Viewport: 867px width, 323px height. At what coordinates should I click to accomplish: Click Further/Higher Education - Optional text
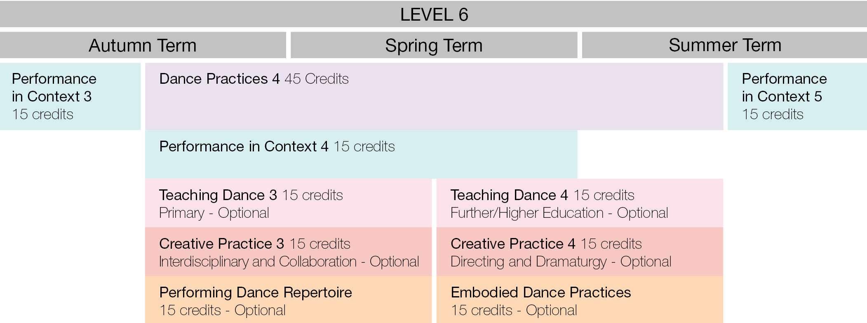click(559, 213)
